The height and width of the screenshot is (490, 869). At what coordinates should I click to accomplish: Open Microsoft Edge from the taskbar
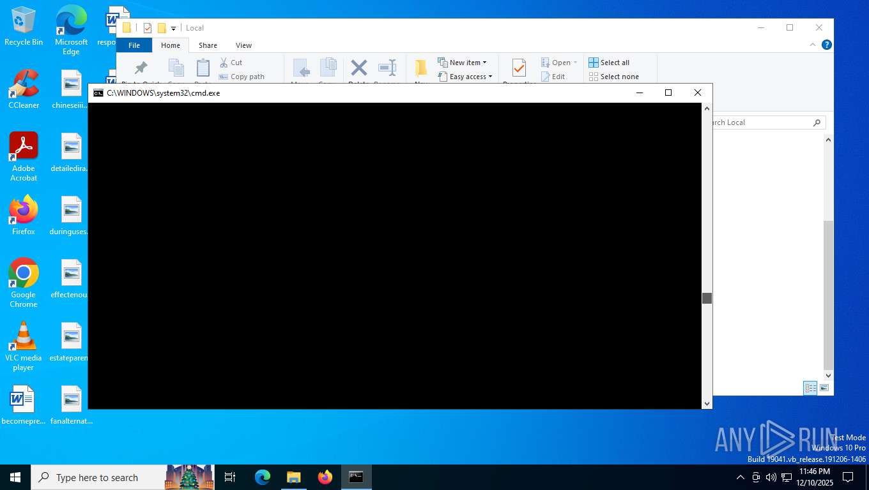pyautogui.click(x=263, y=477)
